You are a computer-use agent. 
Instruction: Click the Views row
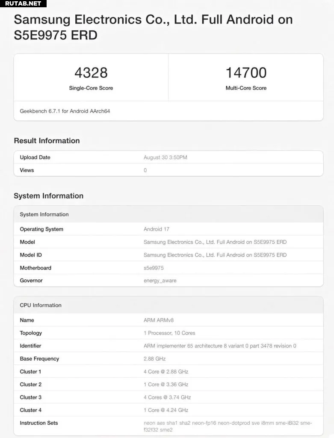168,170
